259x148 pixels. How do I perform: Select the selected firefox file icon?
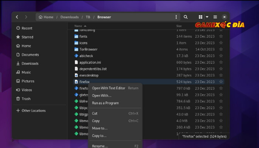point(76,82)
